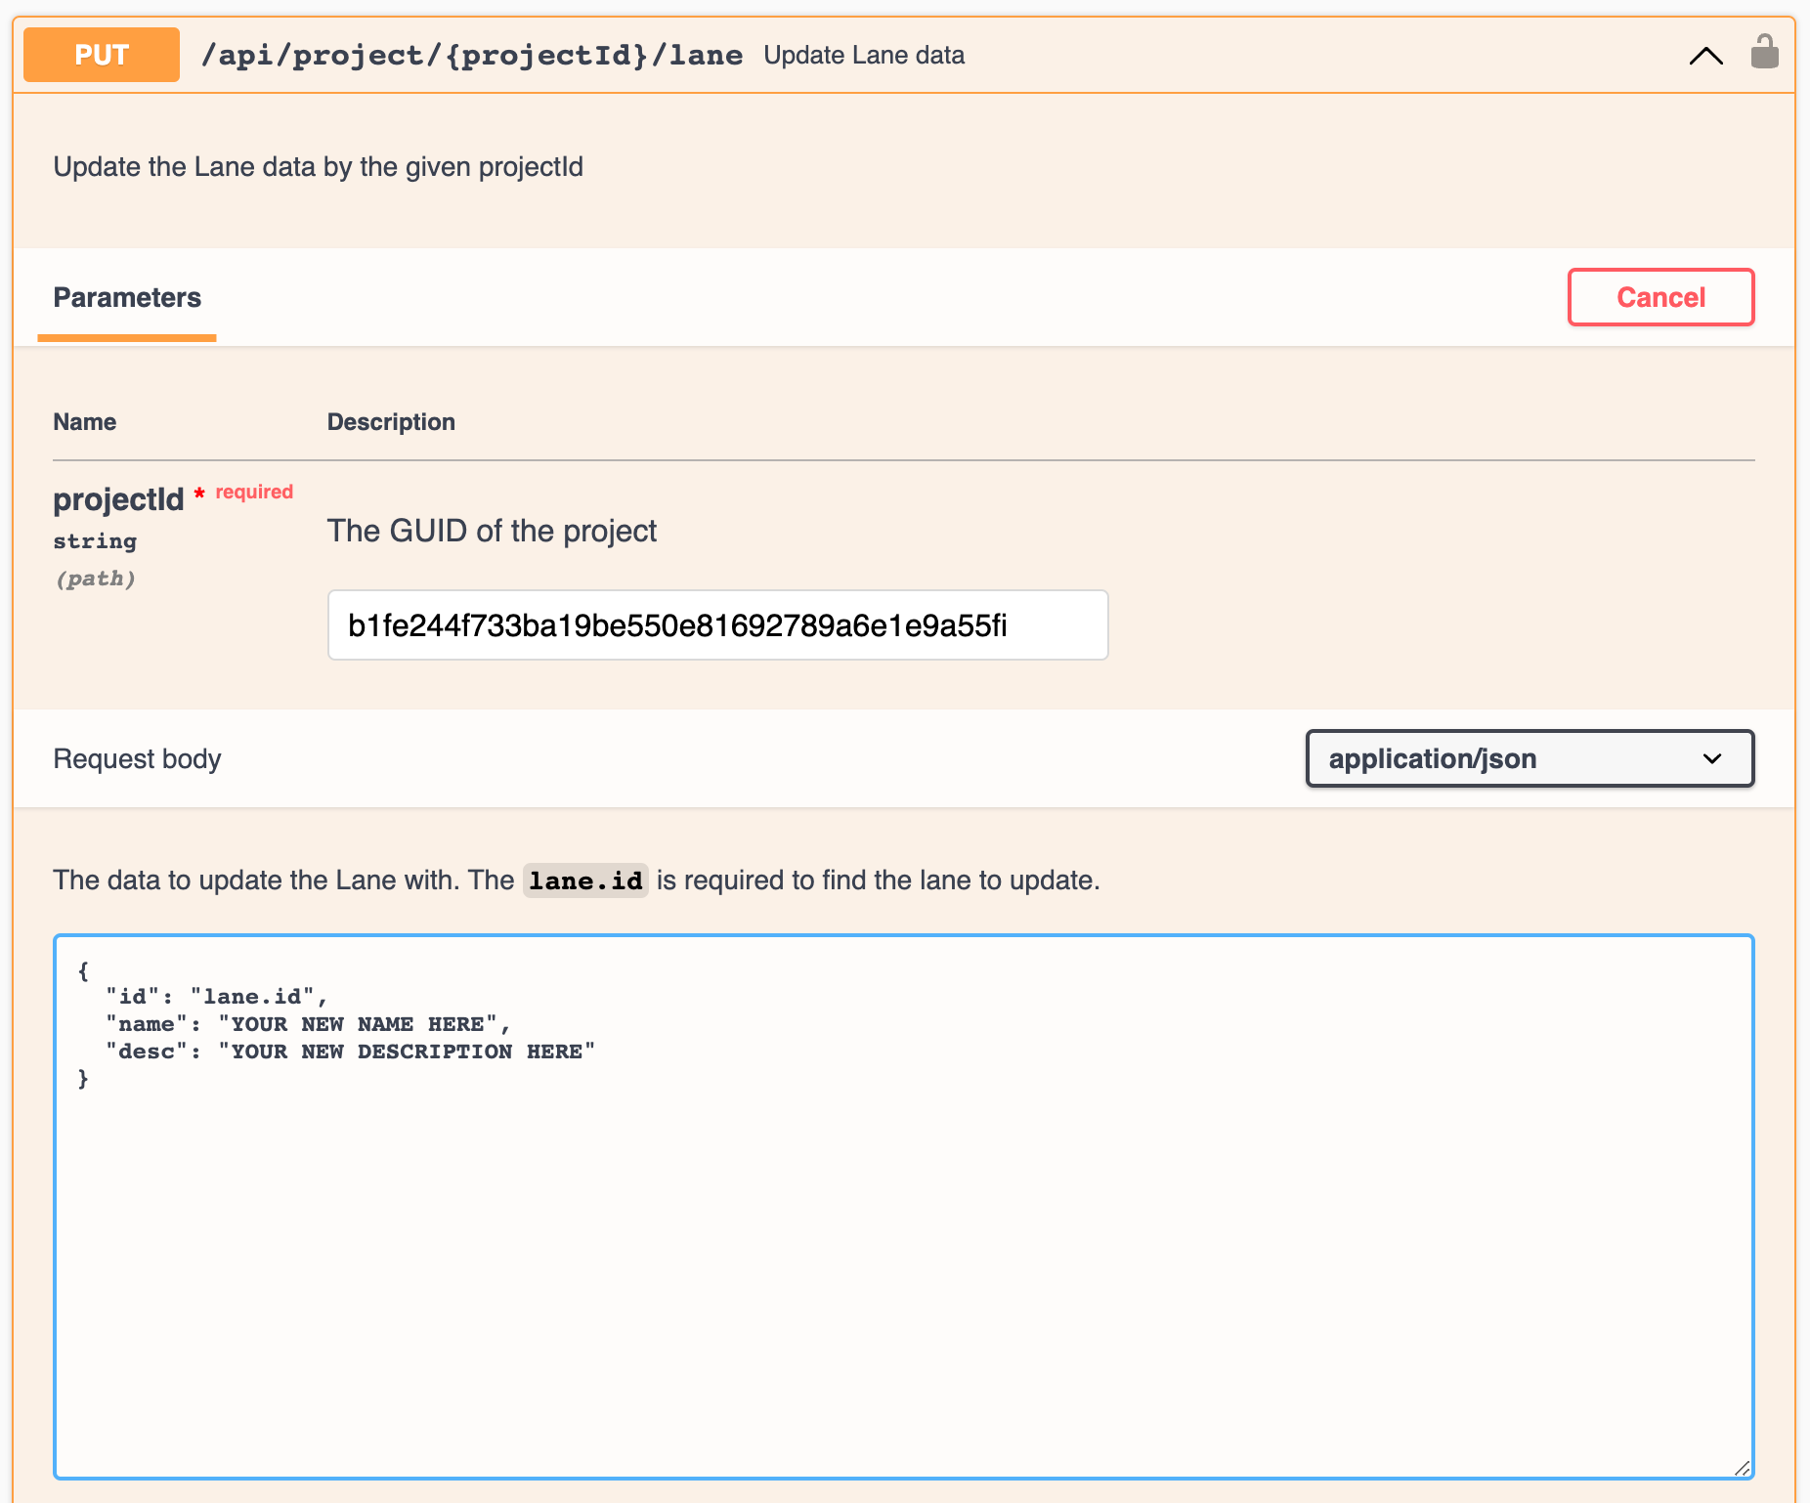This screenshot has width=1810, height=1503.
Task: Click the 'Description' column header
Action: pos(391,422)
